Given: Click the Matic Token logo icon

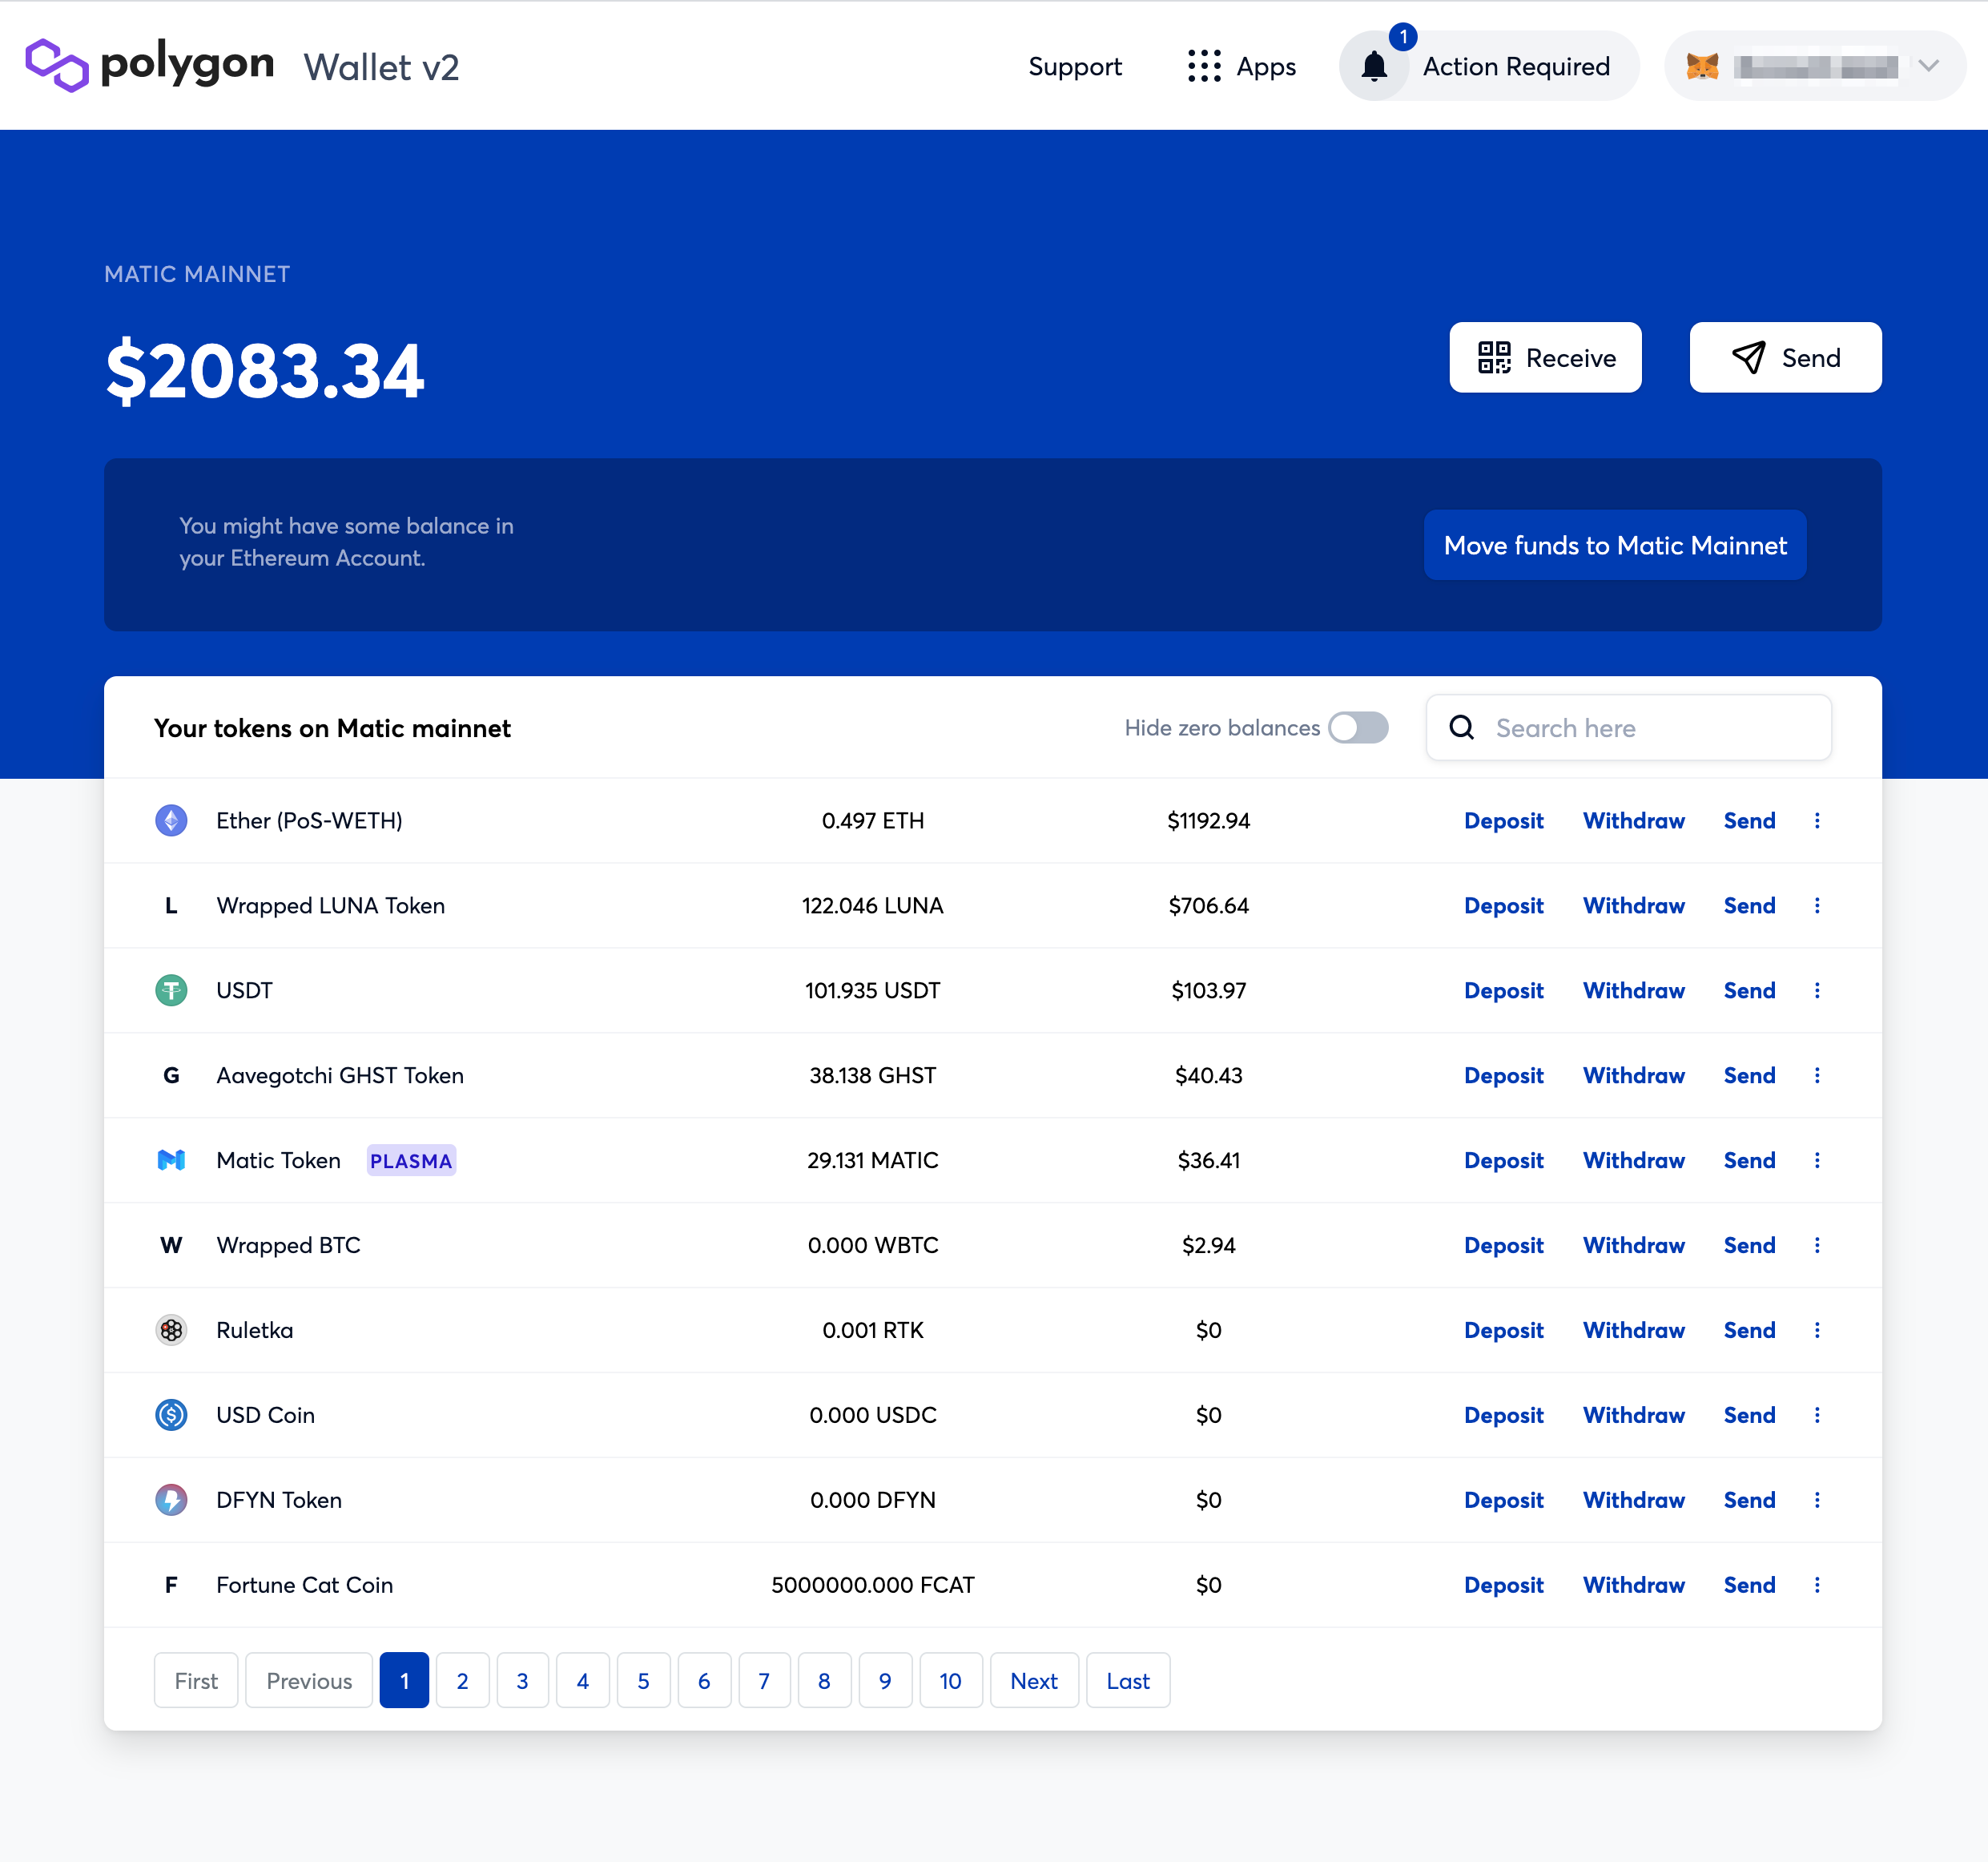Looking at the screenshot, I should 171,1161.
